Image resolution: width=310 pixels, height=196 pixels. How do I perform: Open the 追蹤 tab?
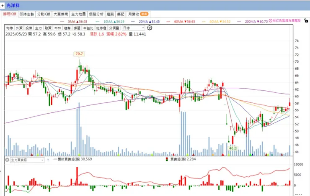[x=110, y=14]
